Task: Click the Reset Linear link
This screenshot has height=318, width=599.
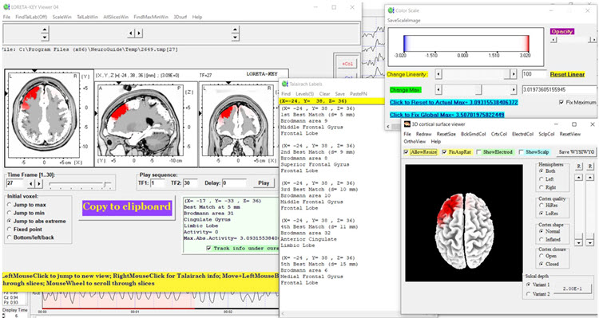Action: tap(567, 74)
